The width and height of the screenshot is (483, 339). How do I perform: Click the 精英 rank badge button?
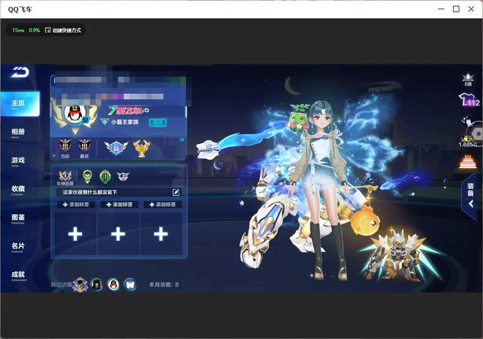[x=158, y=123]
